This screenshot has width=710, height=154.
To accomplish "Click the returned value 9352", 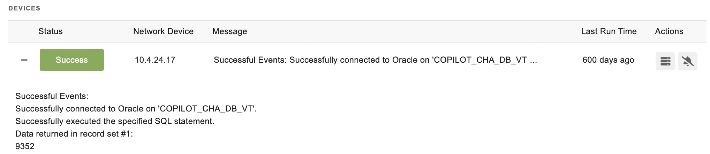I will [x=25, y=146].
